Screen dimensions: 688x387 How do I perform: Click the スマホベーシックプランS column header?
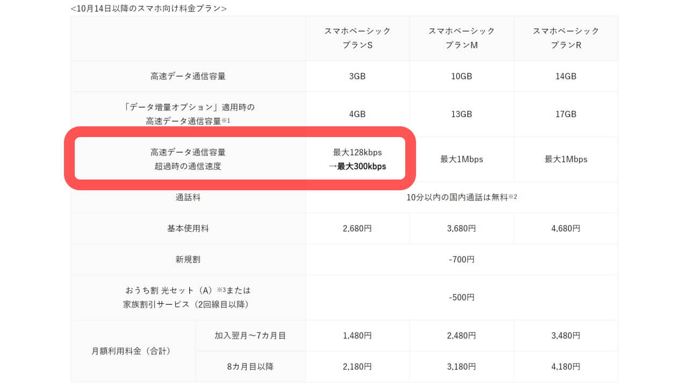pyautogui.click(x=357, y=38)
